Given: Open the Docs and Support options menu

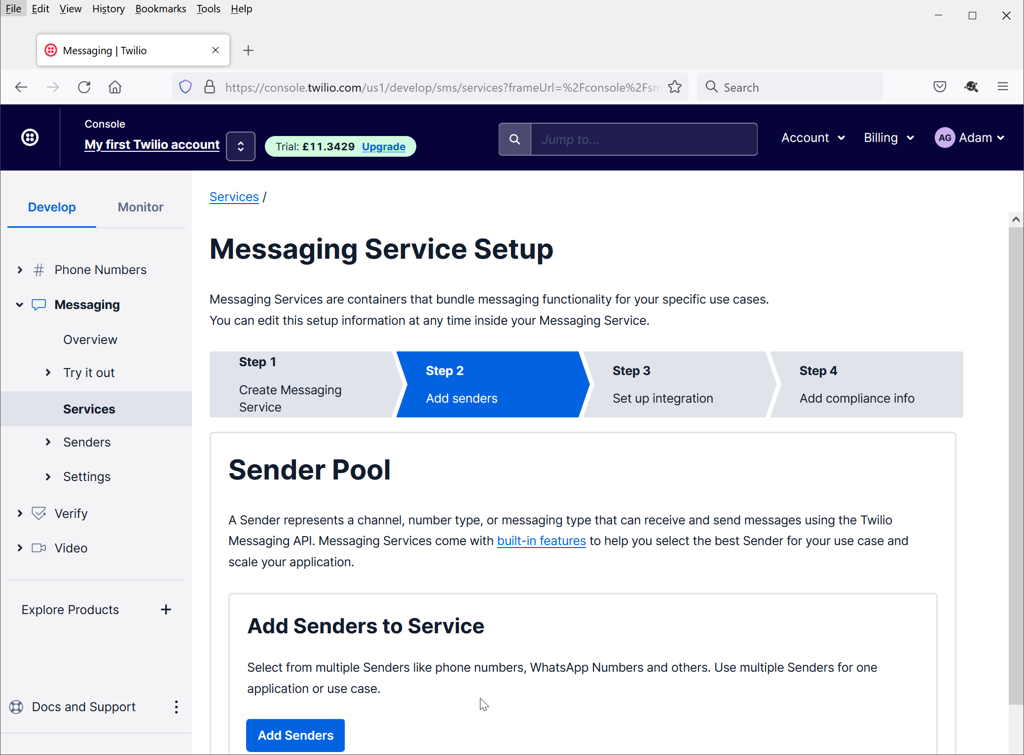Looking at the screenshot, I should pos(176,707).
